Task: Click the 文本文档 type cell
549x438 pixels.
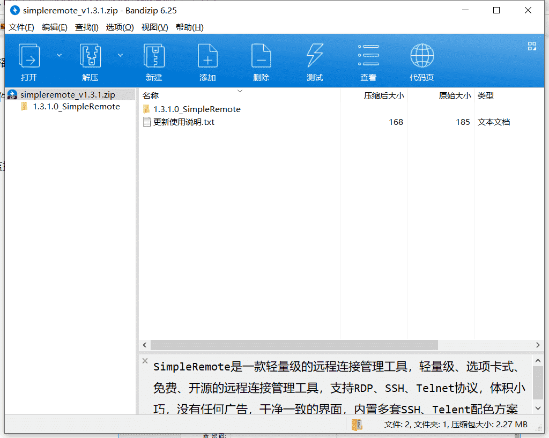Action: click(494, 122)
